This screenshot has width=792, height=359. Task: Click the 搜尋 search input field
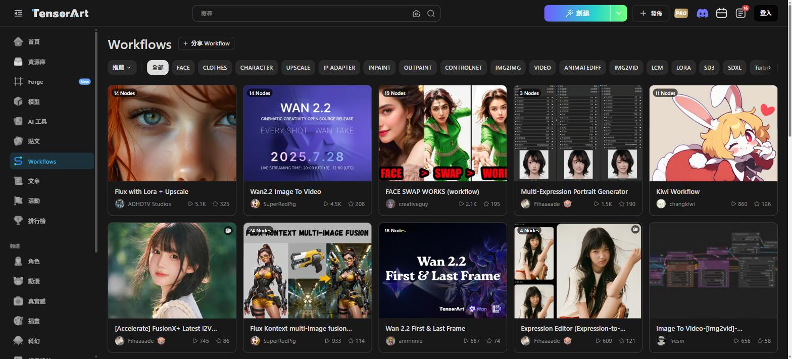pyautogui.click(x=303, y=14)
